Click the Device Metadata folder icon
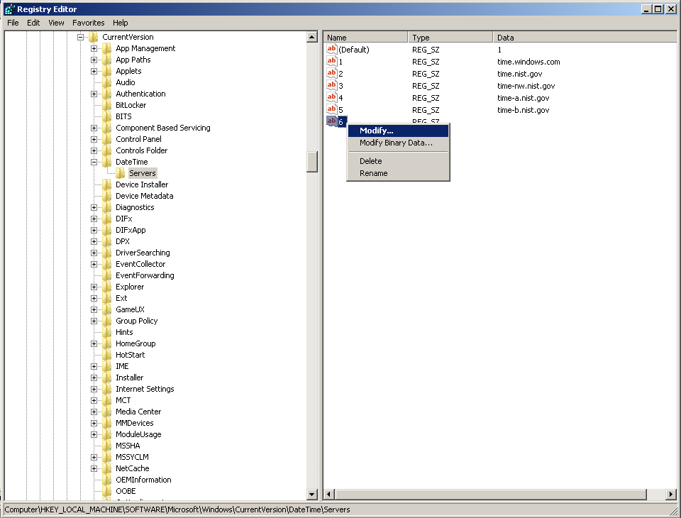Image resolution: width=681 pixels, height=518 pixels. pos(107,196)
